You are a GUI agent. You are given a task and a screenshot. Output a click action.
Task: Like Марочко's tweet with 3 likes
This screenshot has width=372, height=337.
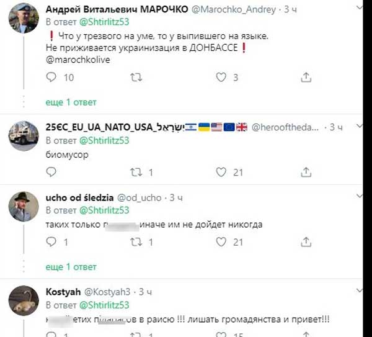click(x=221, y=78)
